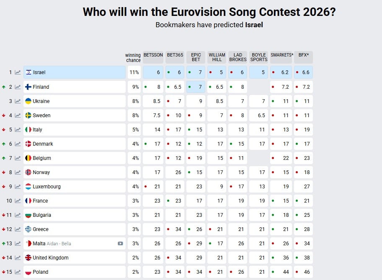The image size is (382, 280).
Task: Open Luxembourg's trend chart icon
Action: click(17, 186)
